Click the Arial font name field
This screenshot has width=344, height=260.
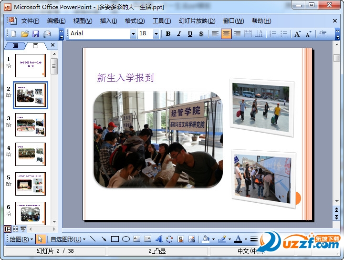click(x=100, y=34)
